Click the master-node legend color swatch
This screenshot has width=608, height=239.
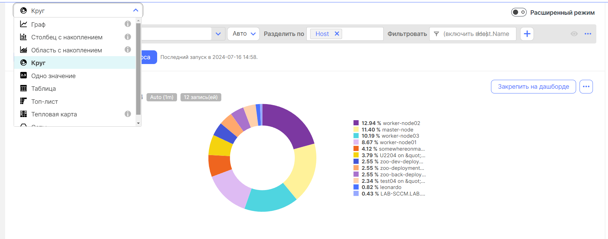[356, 130]
